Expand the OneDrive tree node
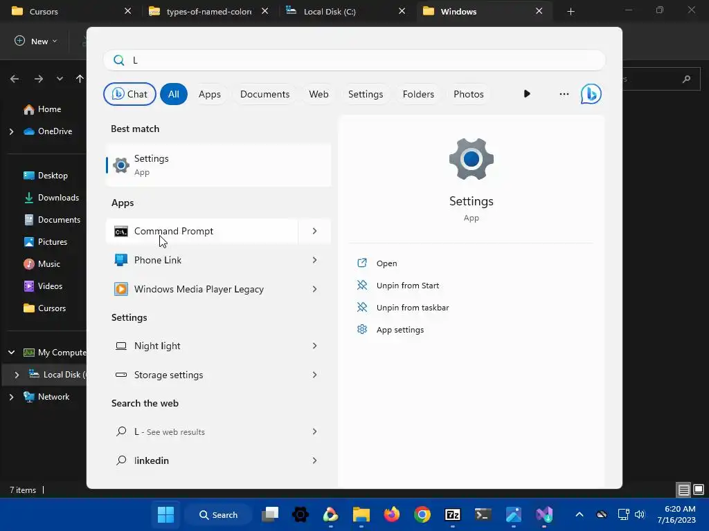The width and height of the screenshot is (709, 531). pyautogui.click(x=11, y=131)
